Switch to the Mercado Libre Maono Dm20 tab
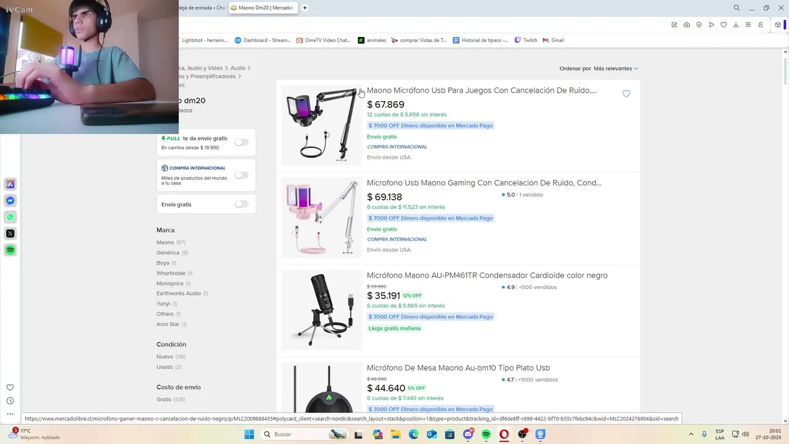Screen dimensions: 789x444 pos(263,8)
